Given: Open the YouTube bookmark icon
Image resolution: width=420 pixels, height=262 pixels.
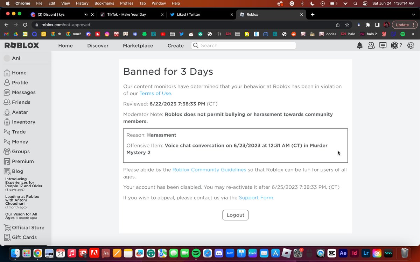Looking at the screenshot, I should [163, 34].
